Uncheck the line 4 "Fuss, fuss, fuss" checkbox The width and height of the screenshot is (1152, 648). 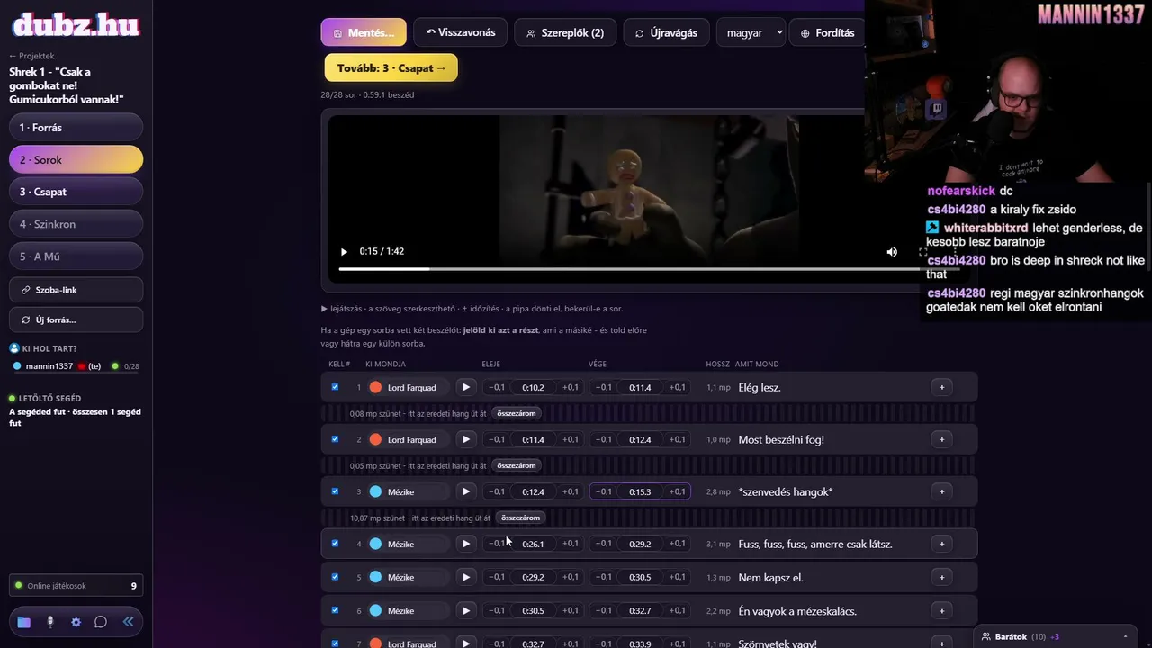tap(335, 544)
